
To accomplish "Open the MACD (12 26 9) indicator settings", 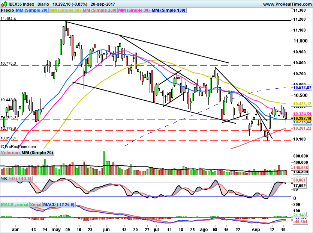I will coord(60,204).
